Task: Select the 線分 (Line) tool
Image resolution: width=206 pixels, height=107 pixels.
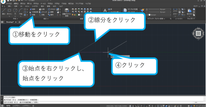Action: point(4,11)
